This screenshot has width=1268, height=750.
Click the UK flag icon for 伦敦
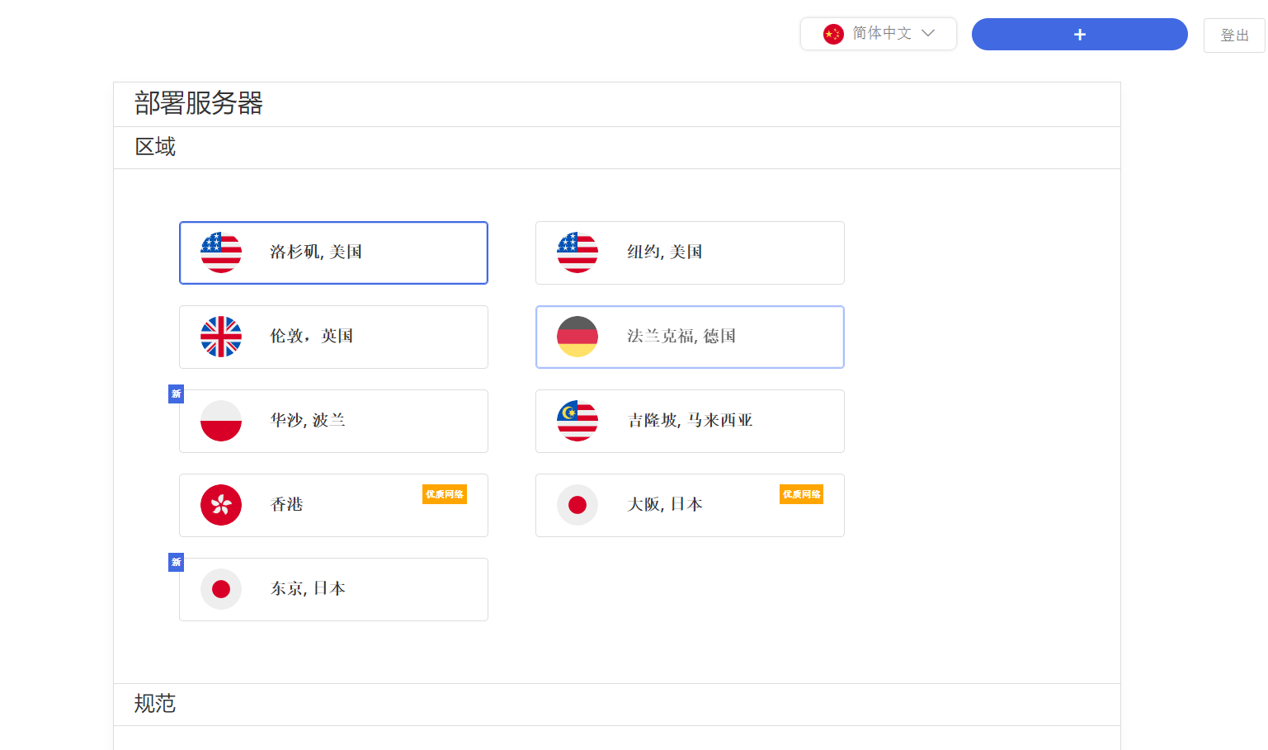point(221,337)
